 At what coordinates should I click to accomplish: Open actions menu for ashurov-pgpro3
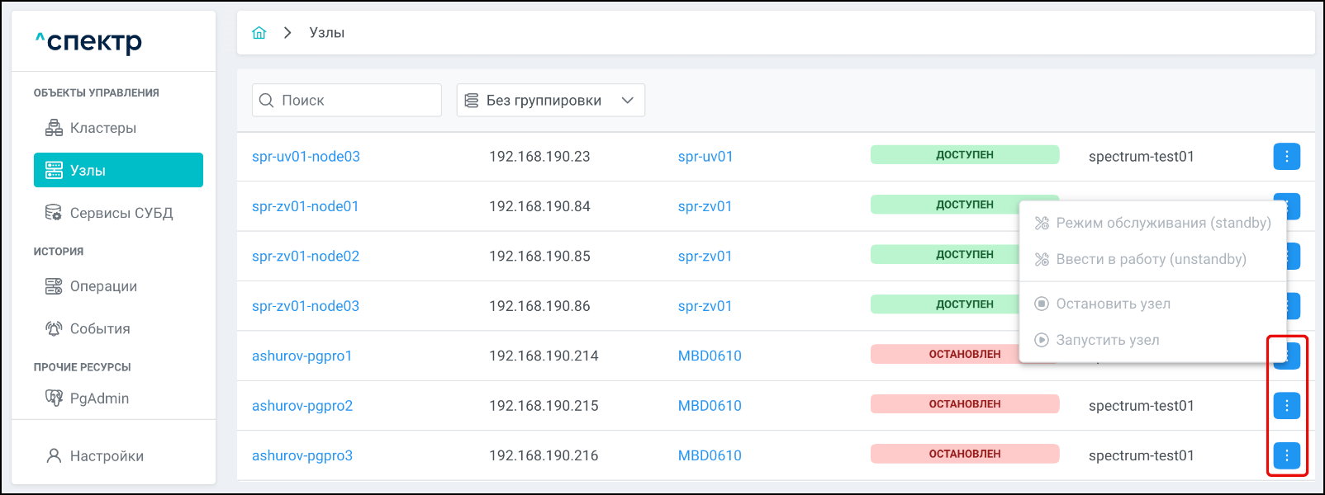(1286, 455)
